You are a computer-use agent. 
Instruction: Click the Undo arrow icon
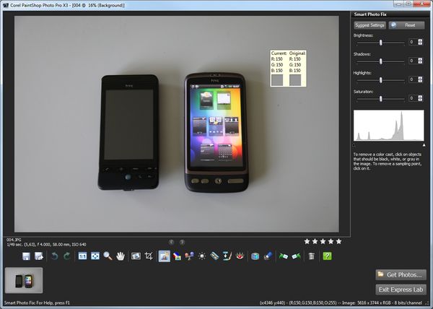coord(53,256)
